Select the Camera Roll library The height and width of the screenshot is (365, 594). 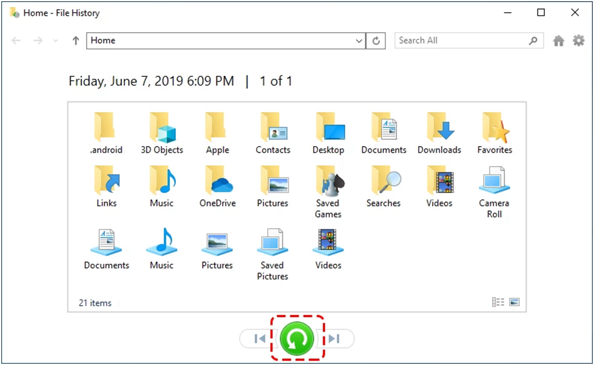point(494,192)
